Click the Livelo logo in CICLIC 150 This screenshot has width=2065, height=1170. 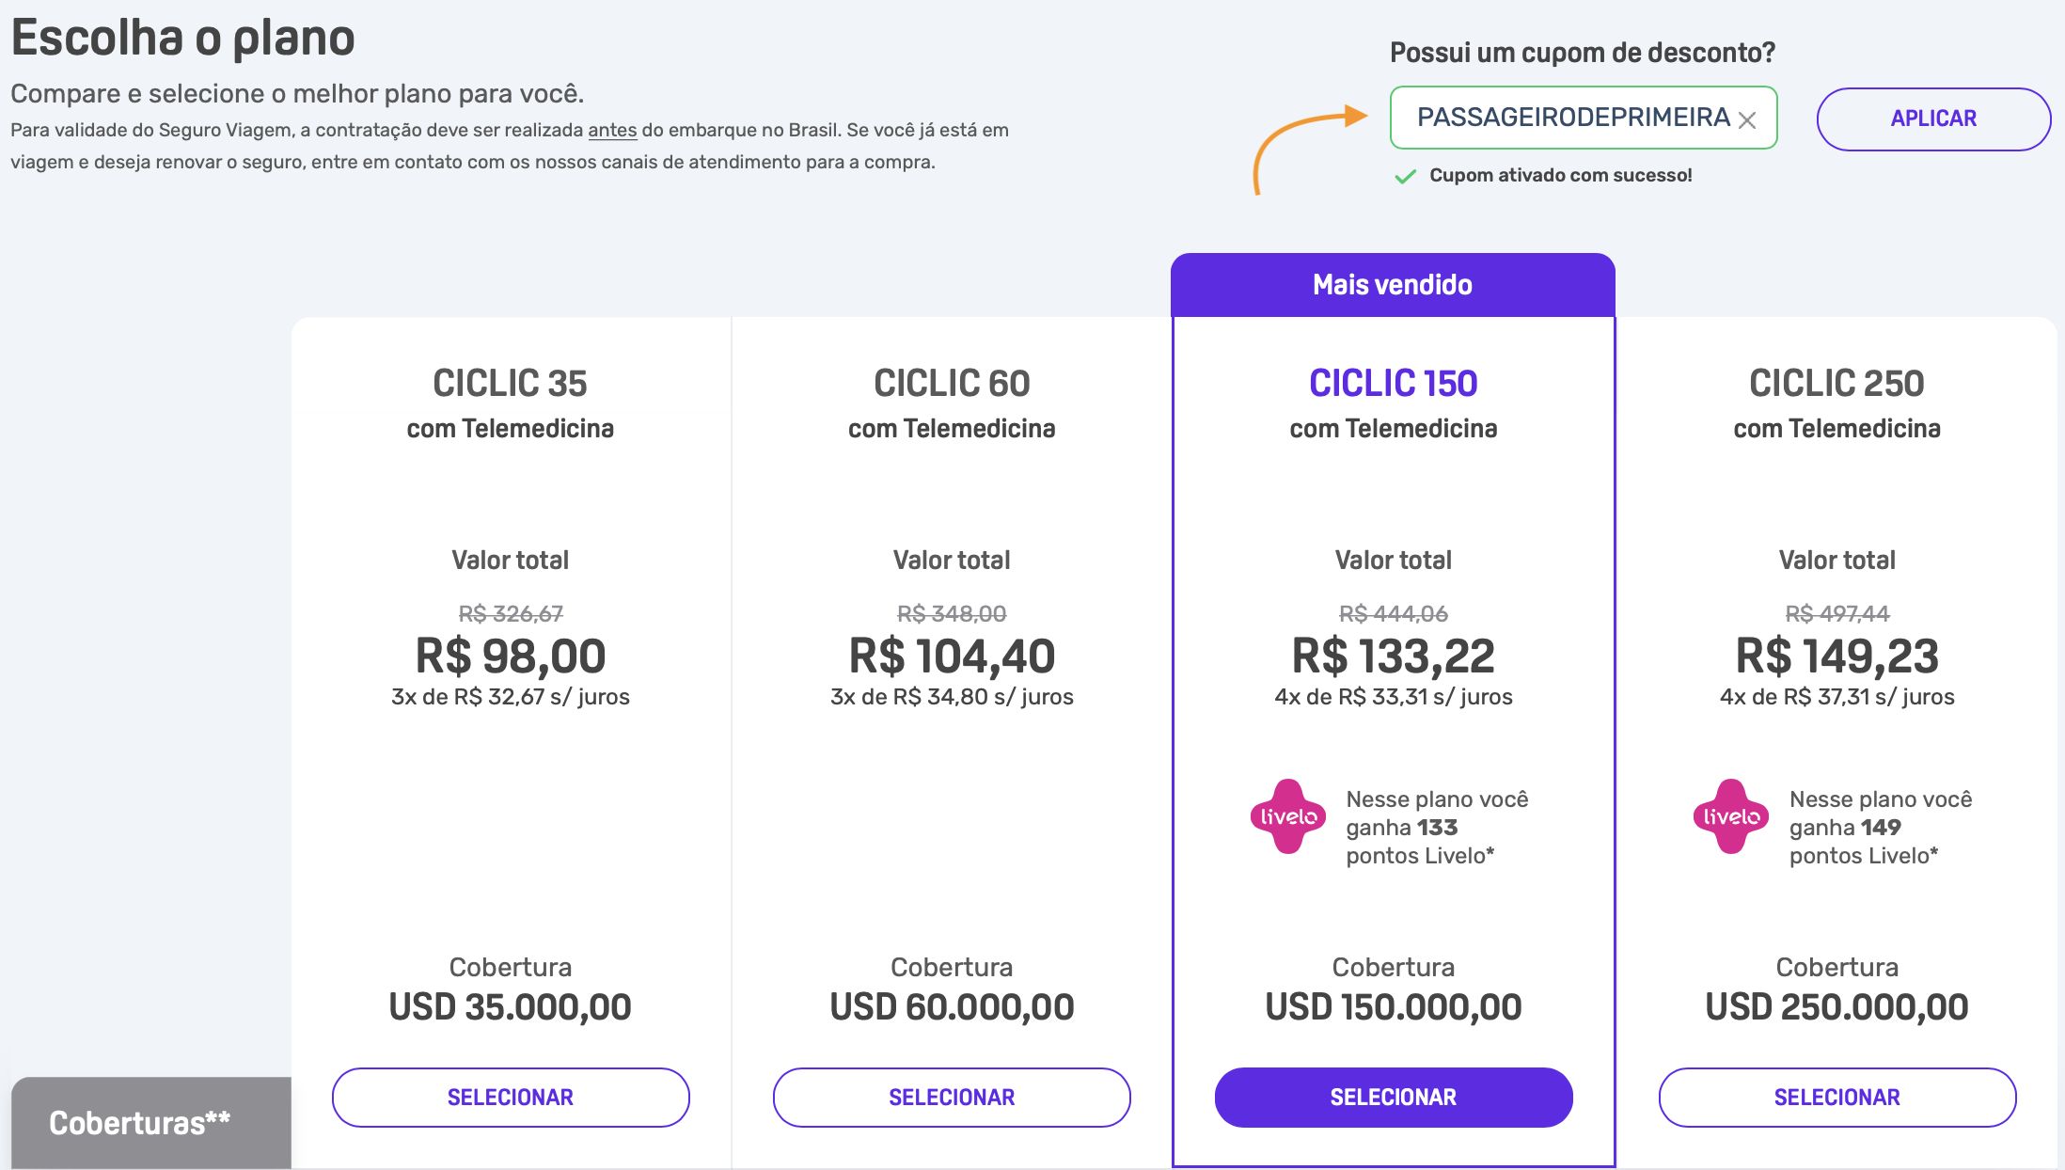1287,816
